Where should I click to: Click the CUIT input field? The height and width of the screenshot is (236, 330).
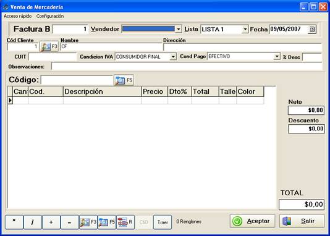tap(53, 57)
